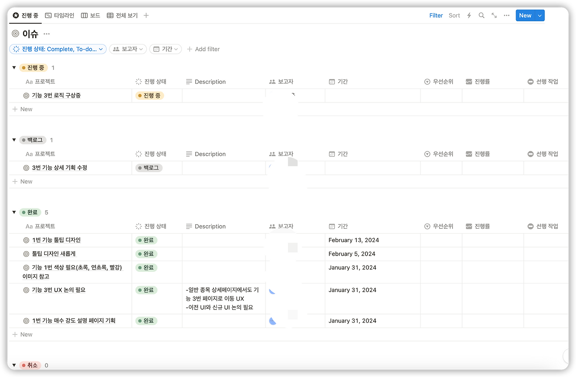
Task: Click Add filter
Action: click(x=203, y=49)
